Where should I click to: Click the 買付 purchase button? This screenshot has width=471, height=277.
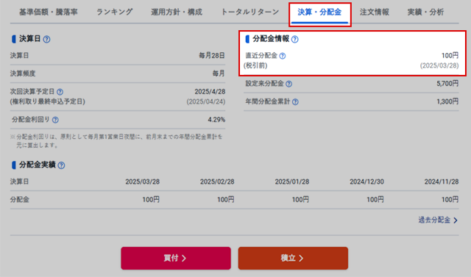[x=176, y=258]
